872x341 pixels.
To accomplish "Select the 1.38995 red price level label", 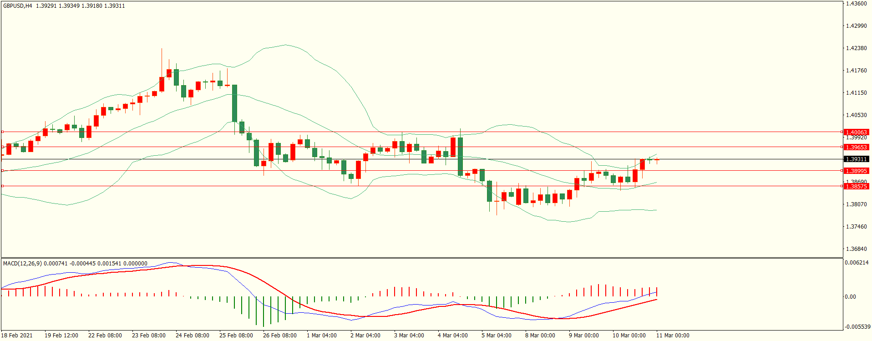I will [856, 171].
